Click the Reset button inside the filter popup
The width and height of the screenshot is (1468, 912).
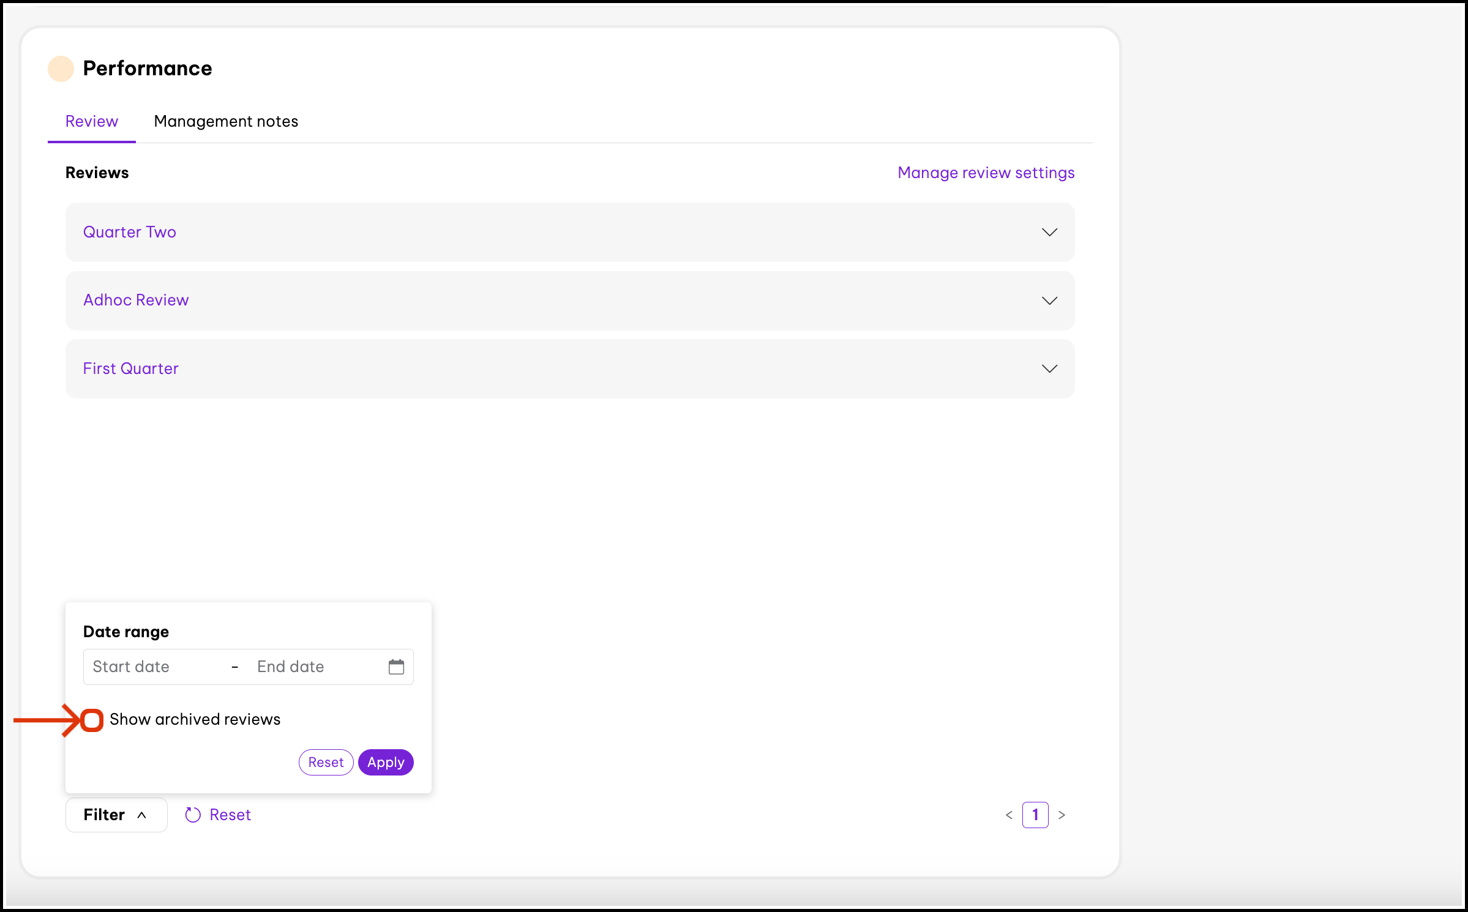pos(326,762)
